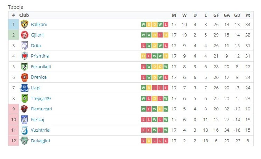Click the Prishtina club crest icon
This screenshot has width=261, height=159.
coord(25,56)
